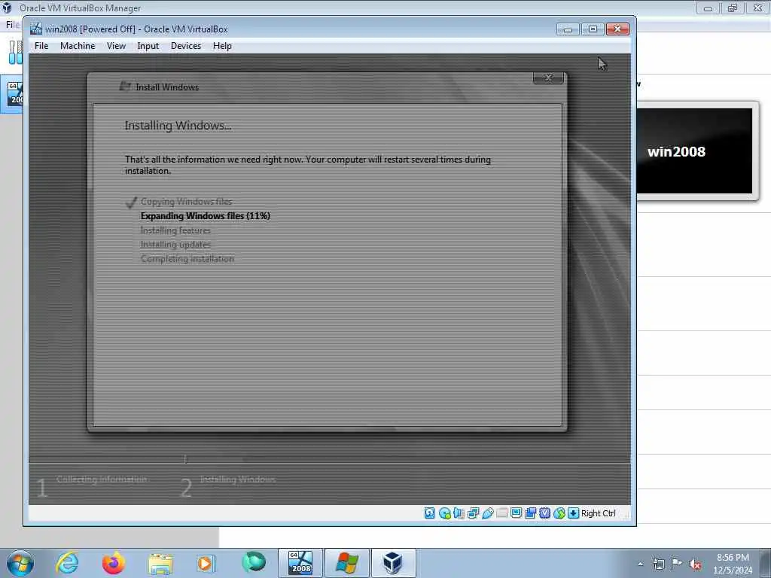Click the display monitor status icon
Viewport: 771px width, 578px height.
517,513
